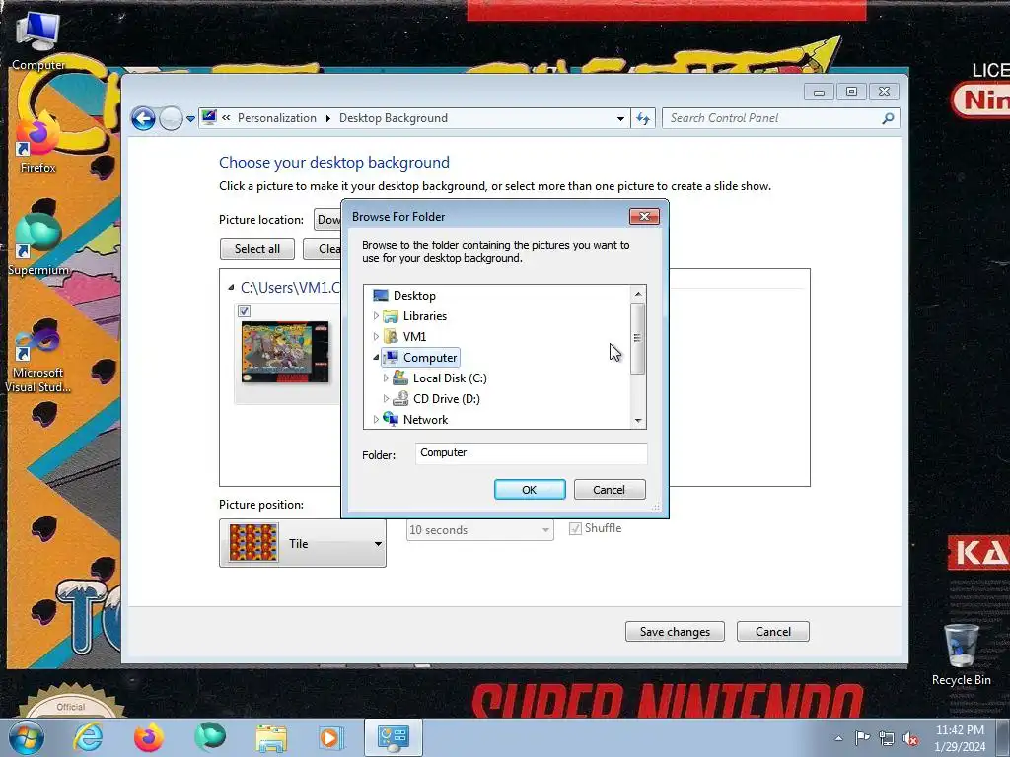Image resolution: width=1010 pixels, height=757 pixels.
Task: Click the greyed forward navigation arrow
Action: 171,118
